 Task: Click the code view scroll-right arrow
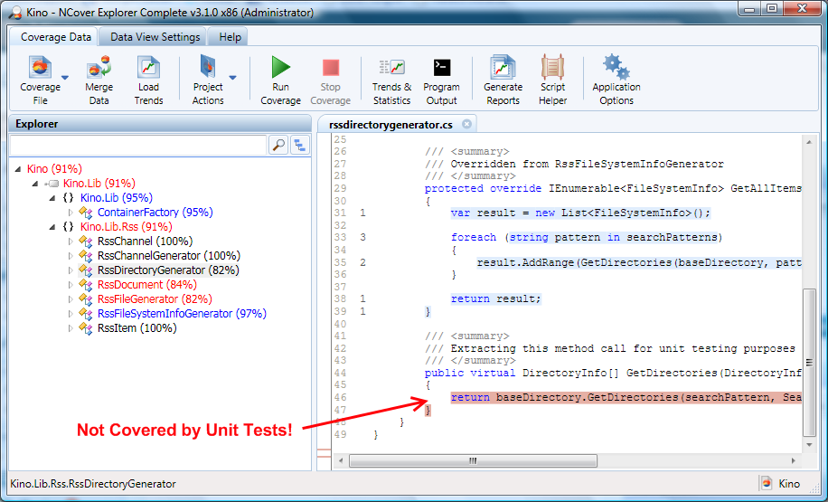793,460
